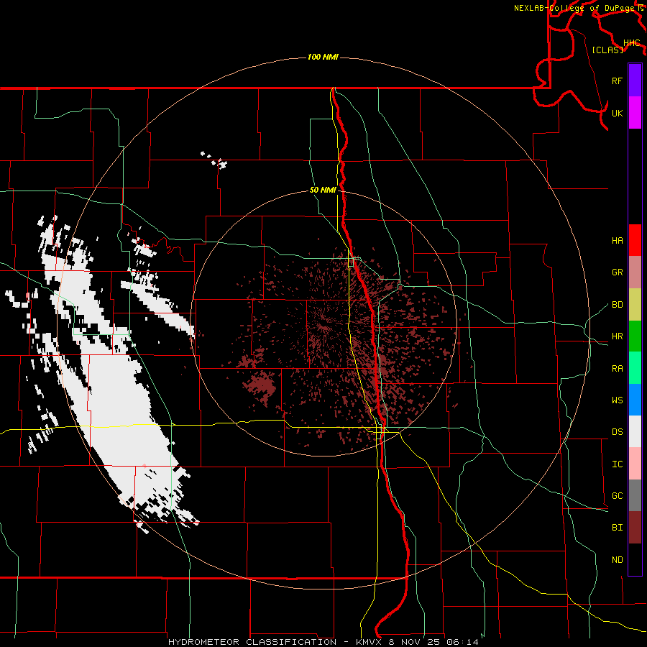
Task: Click the GC gray legend swatch
Action: pyautogui.click(x=635, y=495)
